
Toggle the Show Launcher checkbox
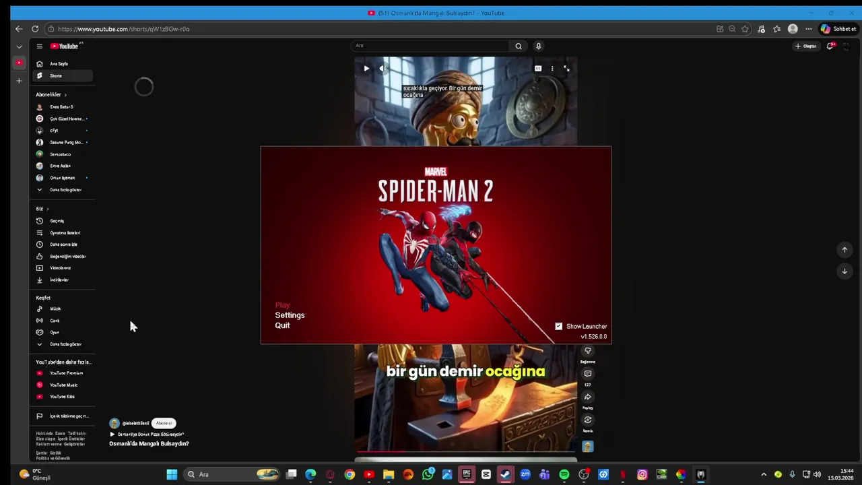coord(558,326)
